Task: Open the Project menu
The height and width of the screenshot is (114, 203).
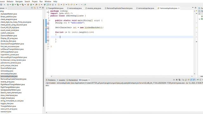Action: click(x=35, y=1)
